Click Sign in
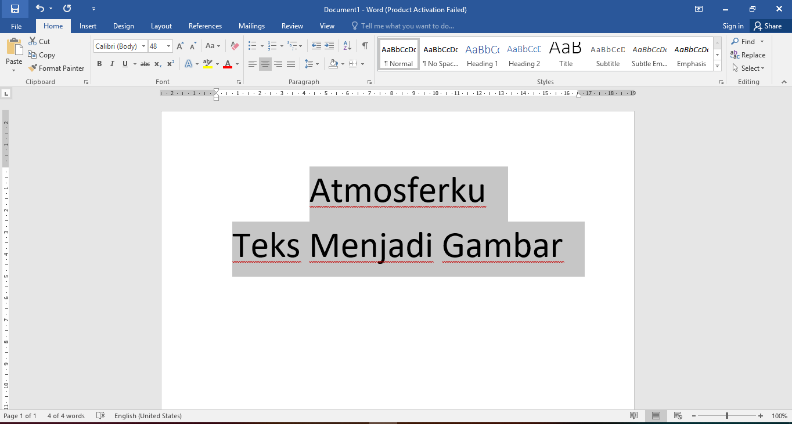 coord(733,26)
